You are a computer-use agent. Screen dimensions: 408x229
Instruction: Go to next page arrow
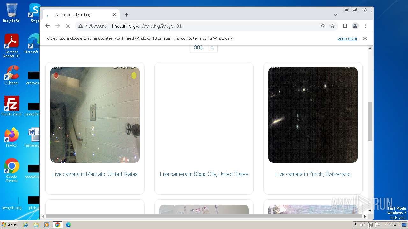pyautogui.click(x=212, y=48)
